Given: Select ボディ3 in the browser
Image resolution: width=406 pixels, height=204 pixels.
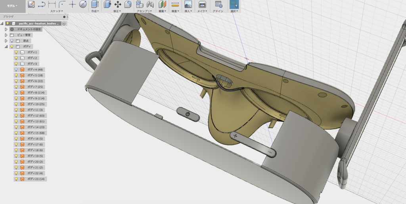Looking at the screenshot, I should pyautogui.click(x=32, y=64).
